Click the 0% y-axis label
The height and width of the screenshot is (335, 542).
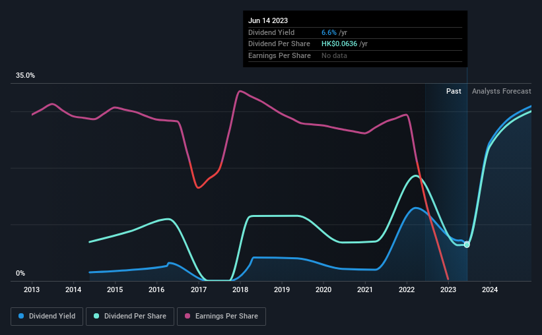(20, 273)
